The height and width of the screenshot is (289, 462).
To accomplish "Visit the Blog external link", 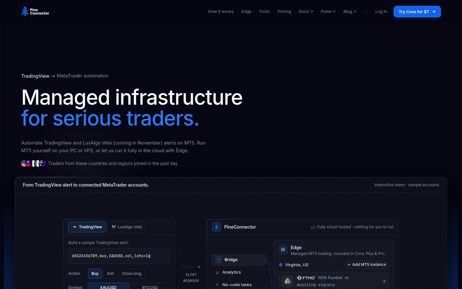I will (x=350, y=12).
